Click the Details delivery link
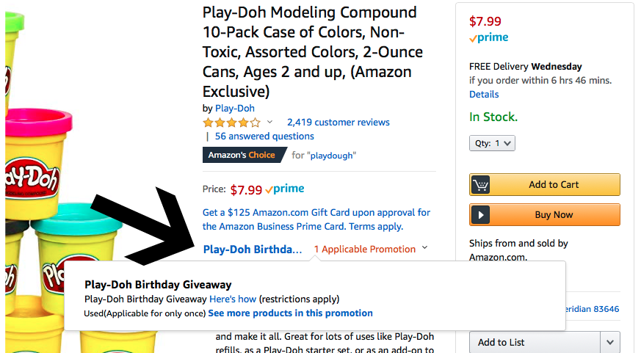641x353 pixels. [x=484, y=94]
